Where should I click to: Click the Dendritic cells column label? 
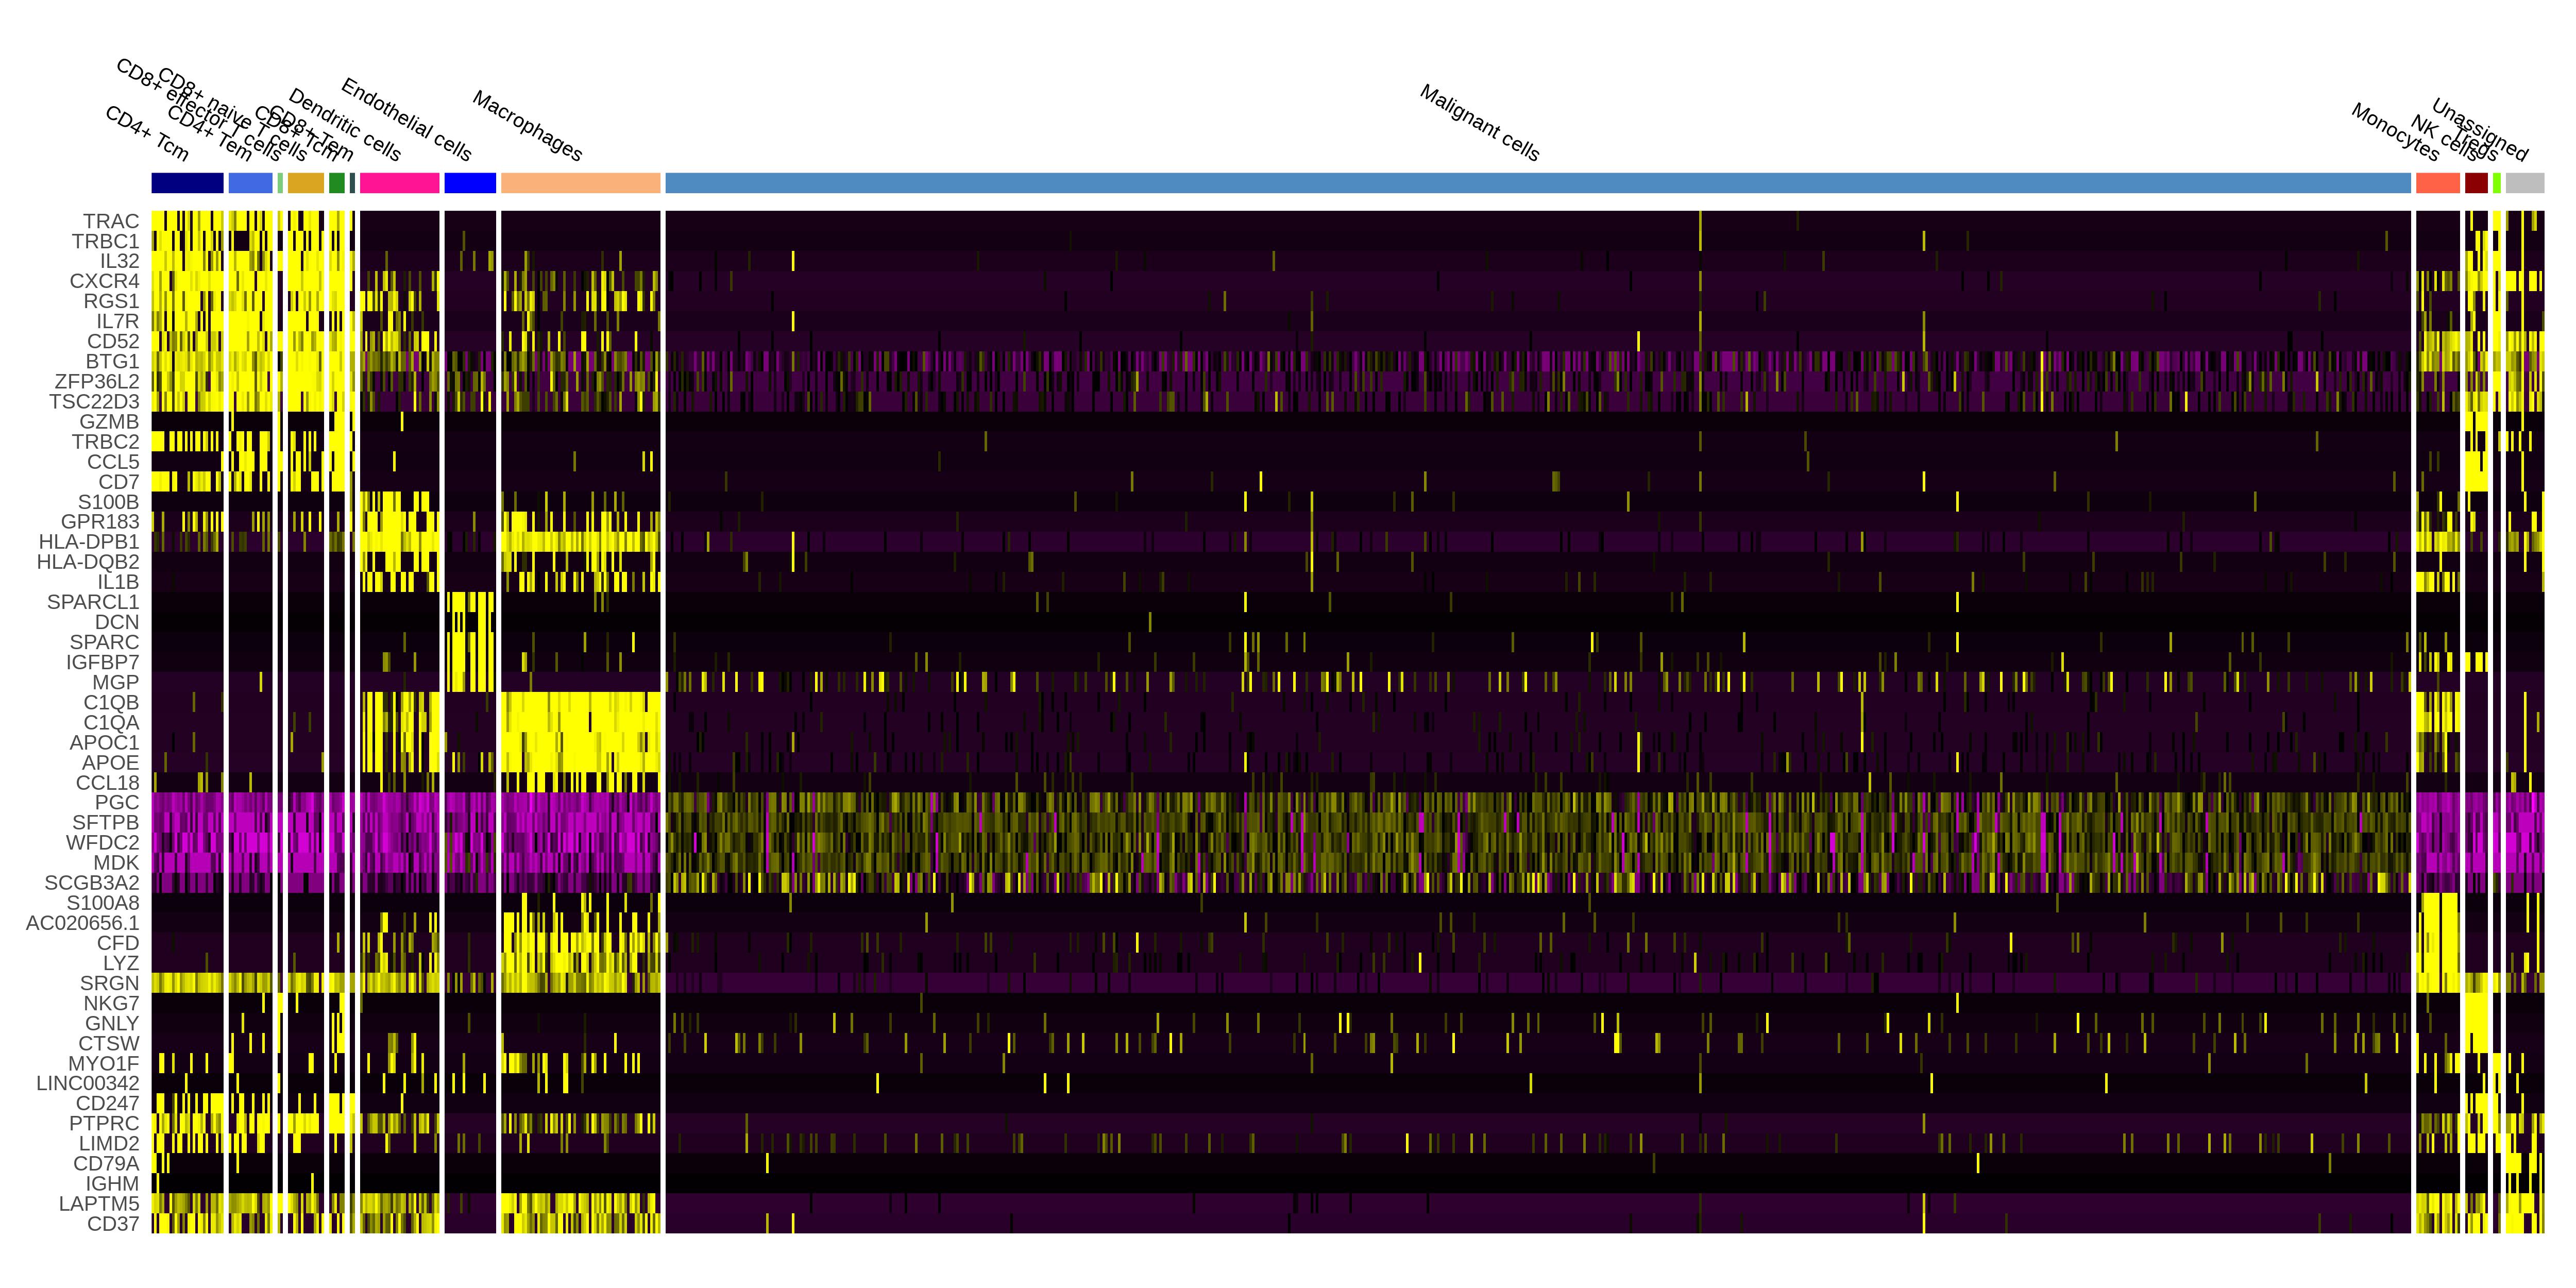tap(345, 126)
